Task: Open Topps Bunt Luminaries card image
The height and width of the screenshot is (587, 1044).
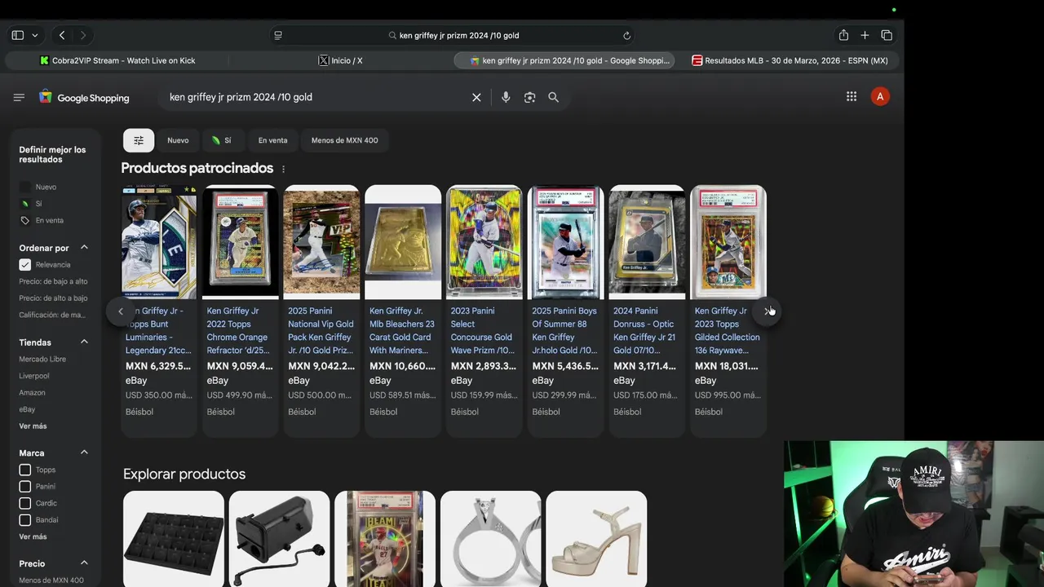Action: (x=159, y=242)
